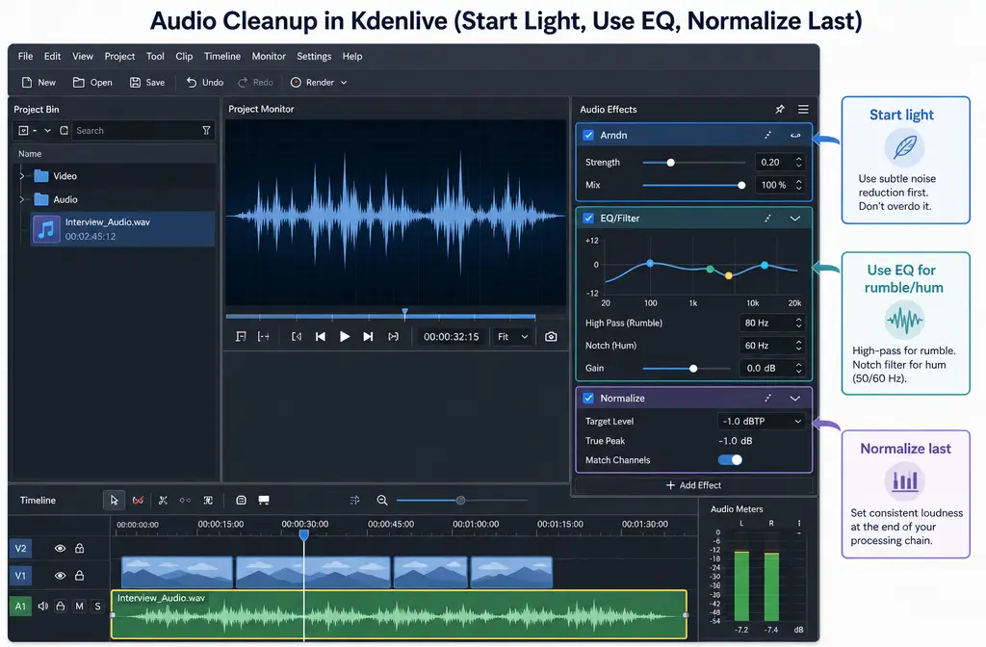Open the Fit zoom dropdown in monitor
The image size is (986, 647).
point(513,337)
